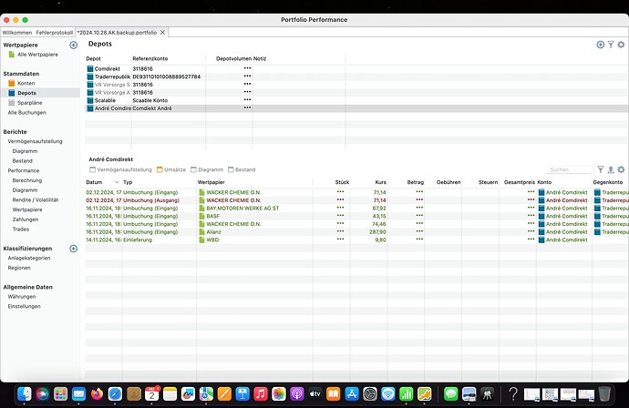Viewport: 629px width, 408px height.
Task: Open Rendite / Volatilität in sidebar
Action: 36,200
